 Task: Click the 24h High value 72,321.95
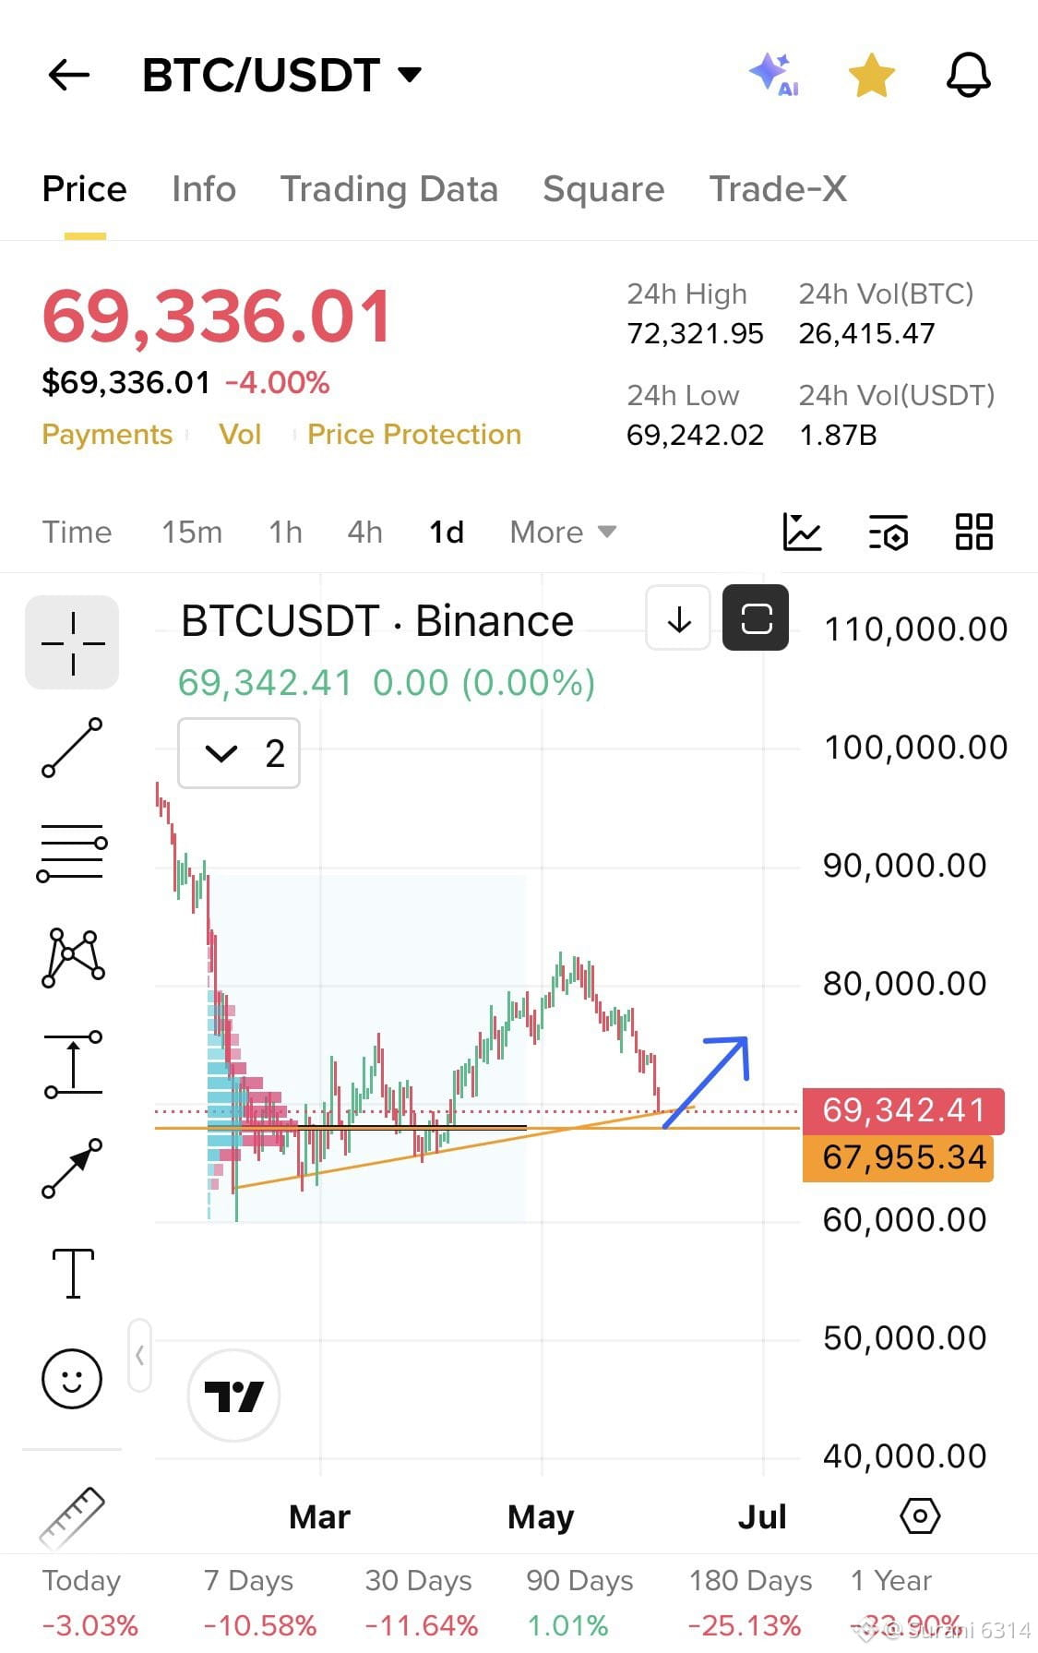click(x=695, y=333)
